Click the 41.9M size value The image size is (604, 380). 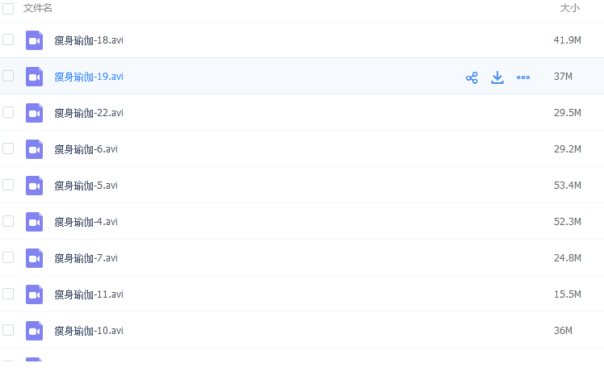[568, 40]
